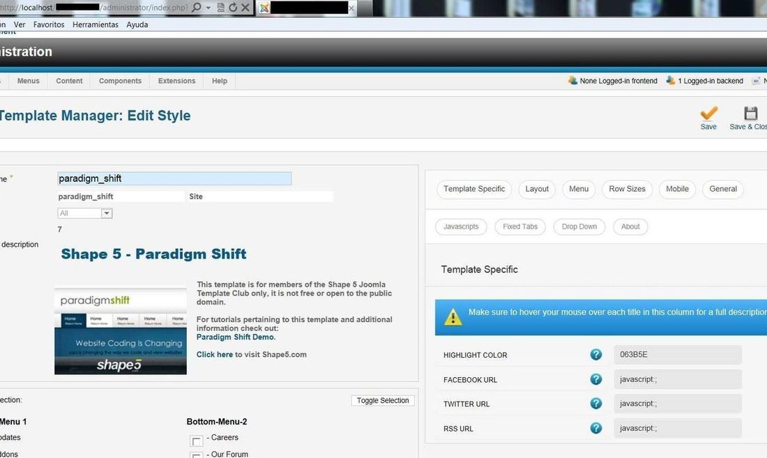Click the Twitter URL field
The height and width of the screenshot is (458, 767).
pos(678,403)
